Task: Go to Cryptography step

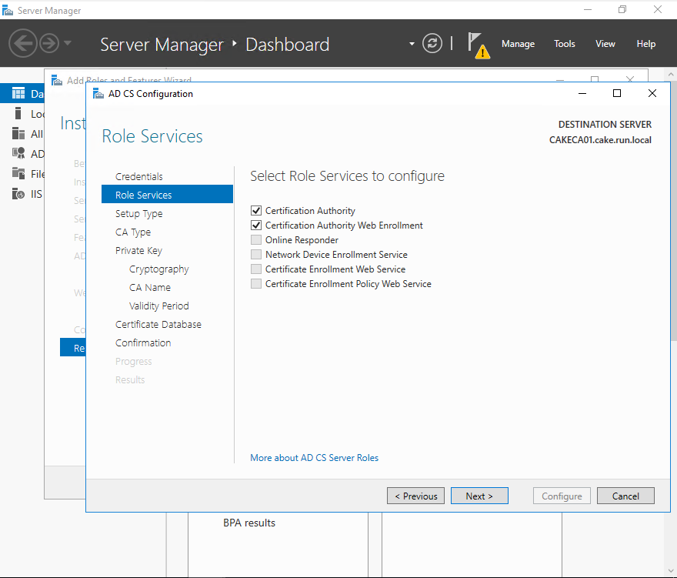Action: 159,269
